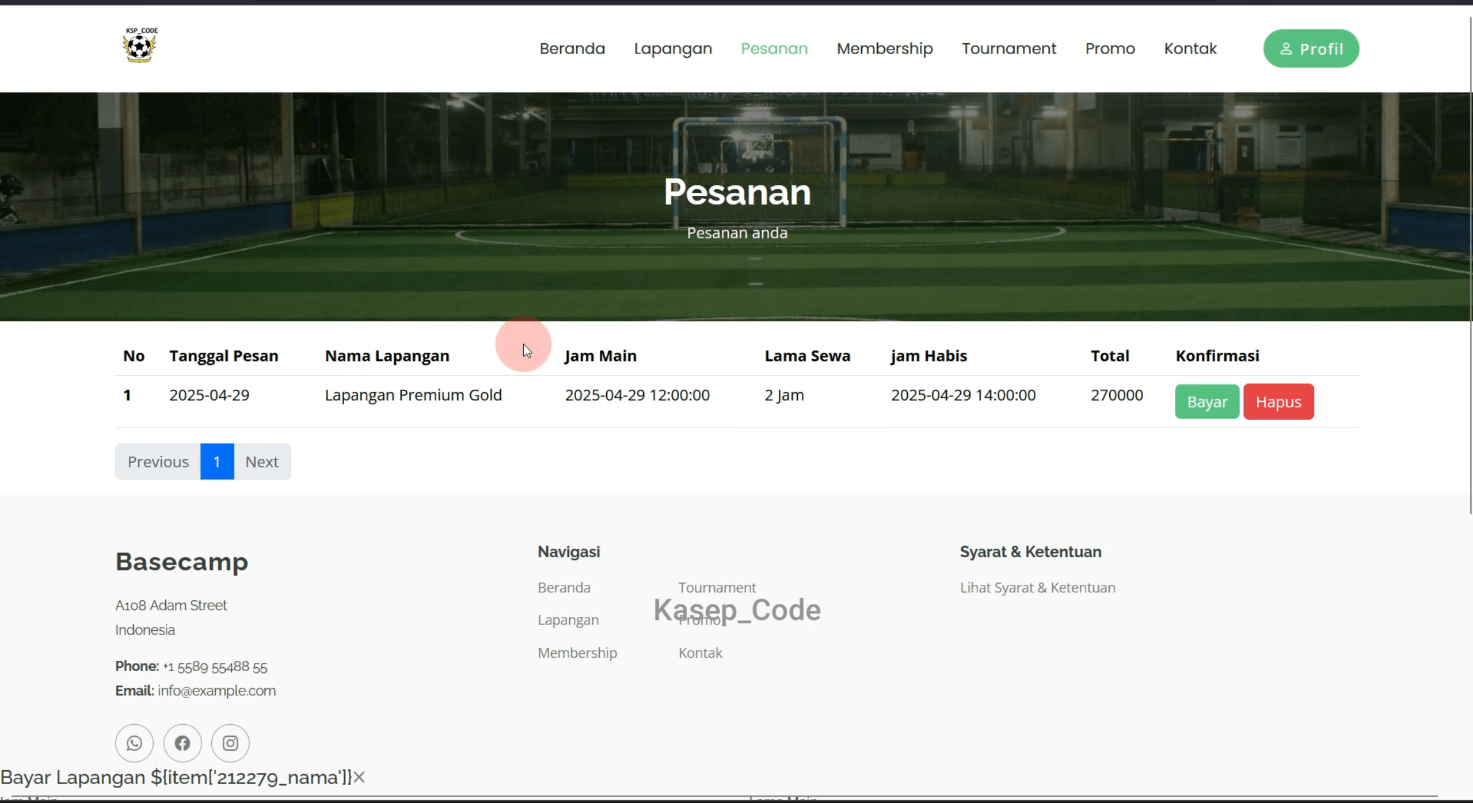This screenshot has height=803, width=1473.
Task: Open Kontak in top navigation
Action: click(1190, 49)
